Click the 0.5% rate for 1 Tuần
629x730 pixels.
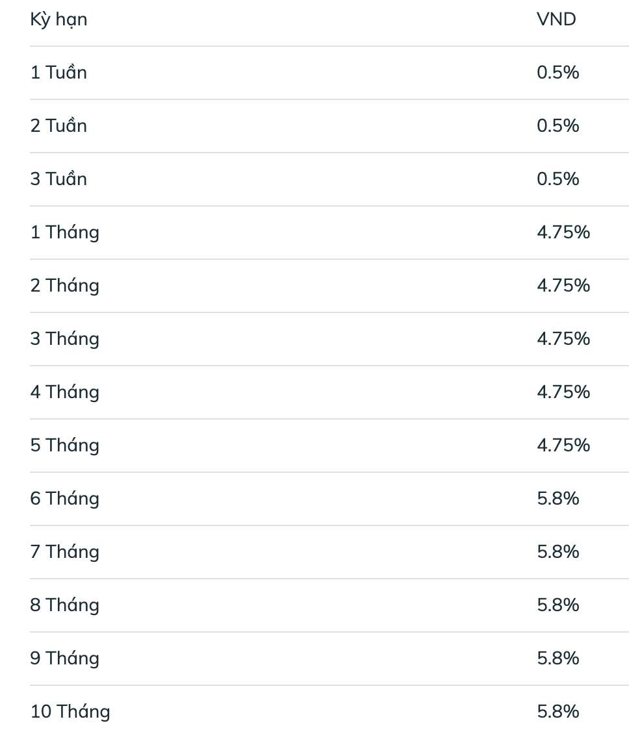tap(558, 73)
